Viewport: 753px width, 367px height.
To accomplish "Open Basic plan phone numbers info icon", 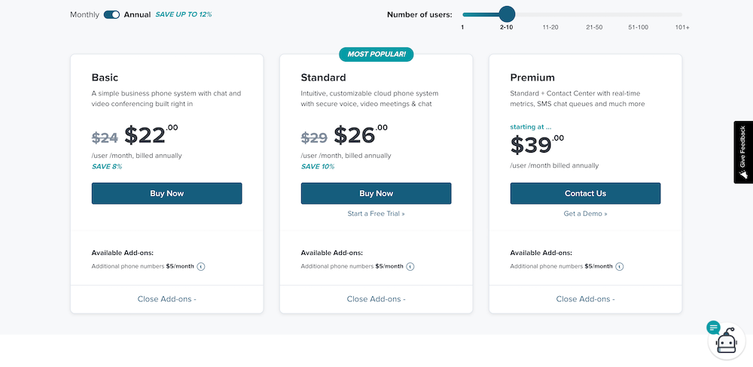I will [201, 266].
